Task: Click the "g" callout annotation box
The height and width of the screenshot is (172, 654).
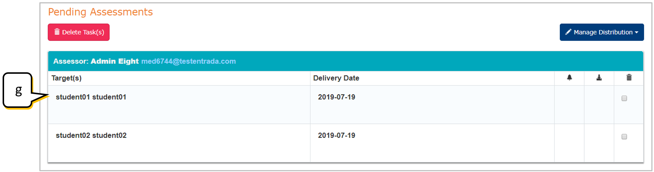Action: pyautogui.click(x=18, y=90)
